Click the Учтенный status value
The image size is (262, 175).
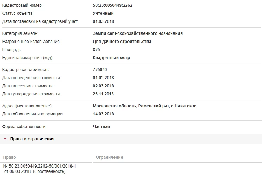click(103, 13)
